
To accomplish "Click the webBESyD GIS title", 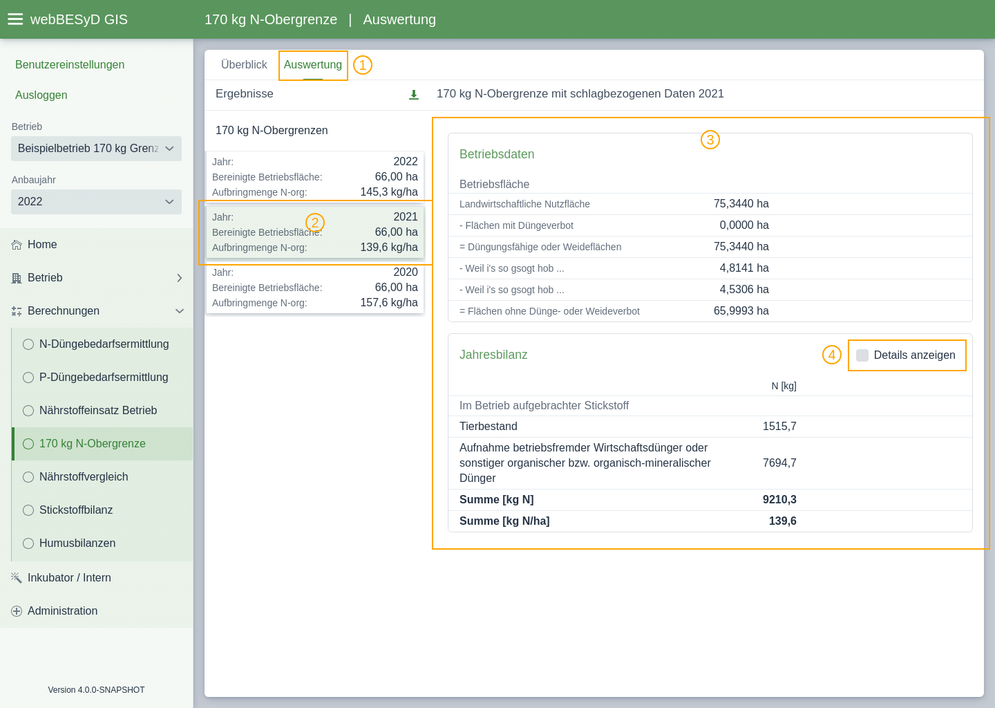I will point(79,19).
